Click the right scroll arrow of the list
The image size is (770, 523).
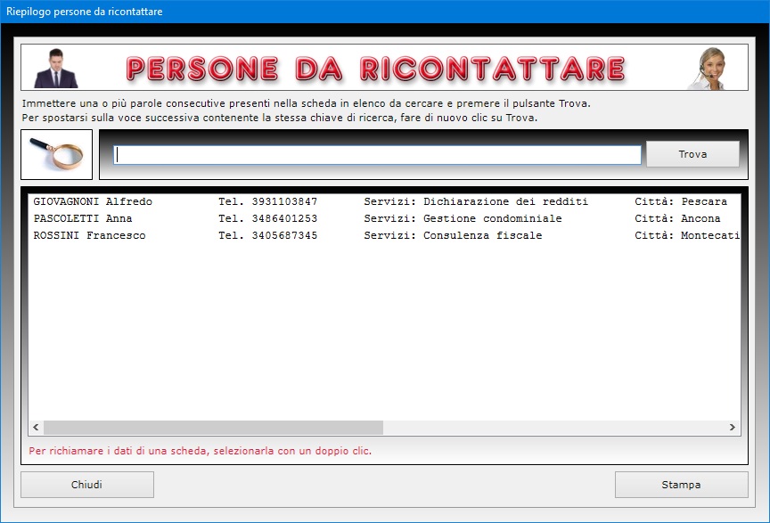tap(733, 428)
